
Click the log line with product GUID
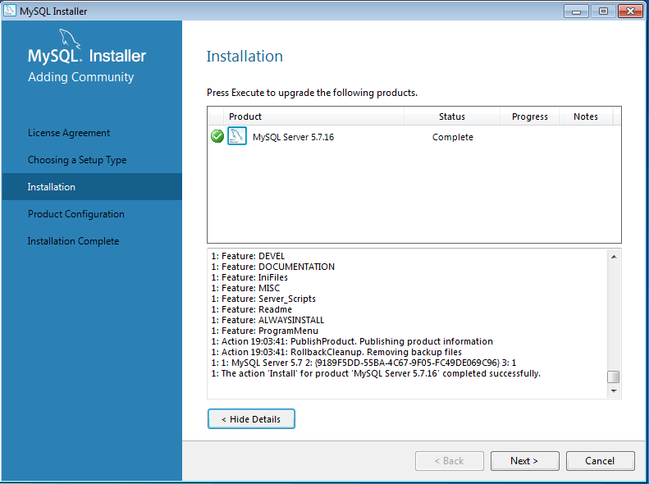coord(363,363)
